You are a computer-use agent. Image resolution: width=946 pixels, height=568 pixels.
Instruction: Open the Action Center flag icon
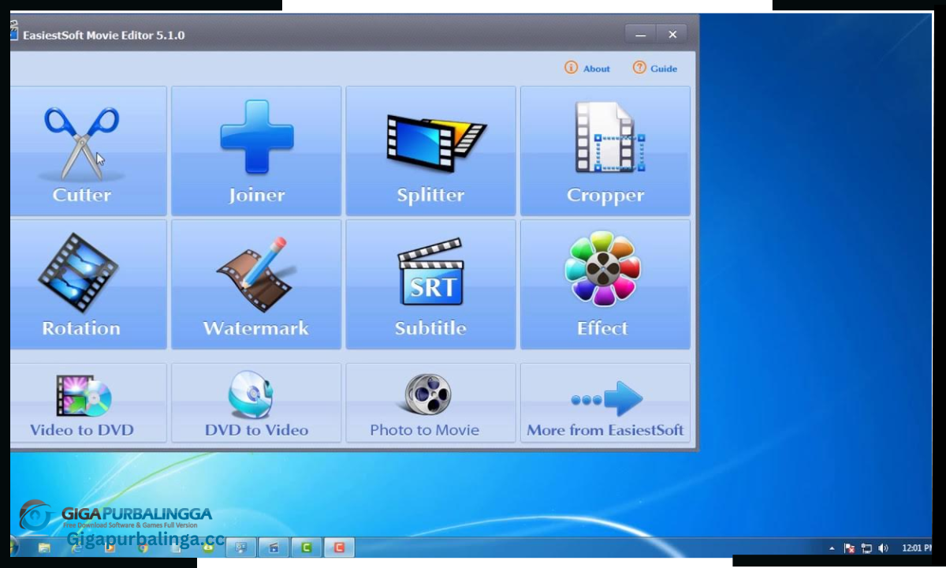[850, 548]
